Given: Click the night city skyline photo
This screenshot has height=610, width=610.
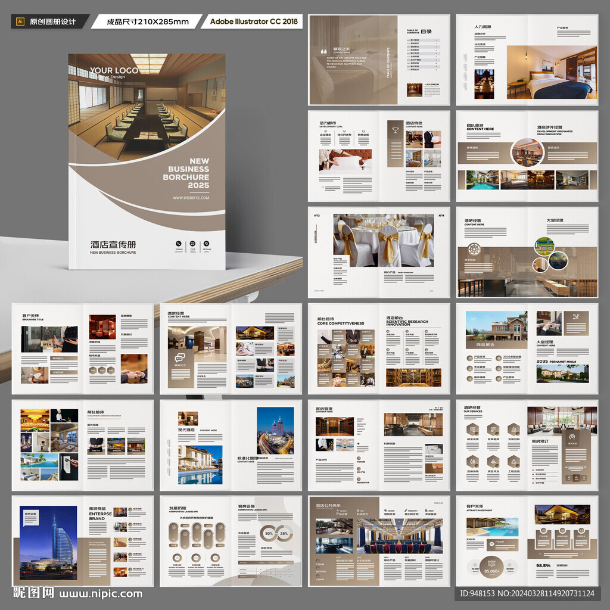Looking at the screenshot, I should (275, 430).
